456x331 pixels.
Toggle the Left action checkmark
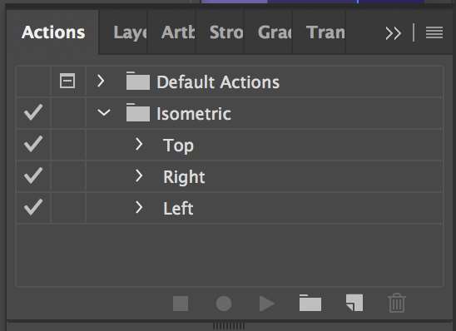tap(33, 207)
